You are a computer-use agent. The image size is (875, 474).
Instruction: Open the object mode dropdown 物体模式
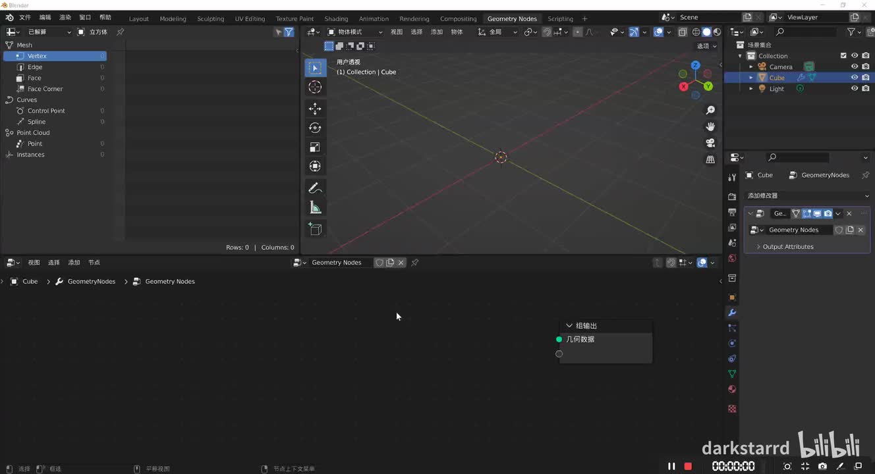tap(354, 32)
